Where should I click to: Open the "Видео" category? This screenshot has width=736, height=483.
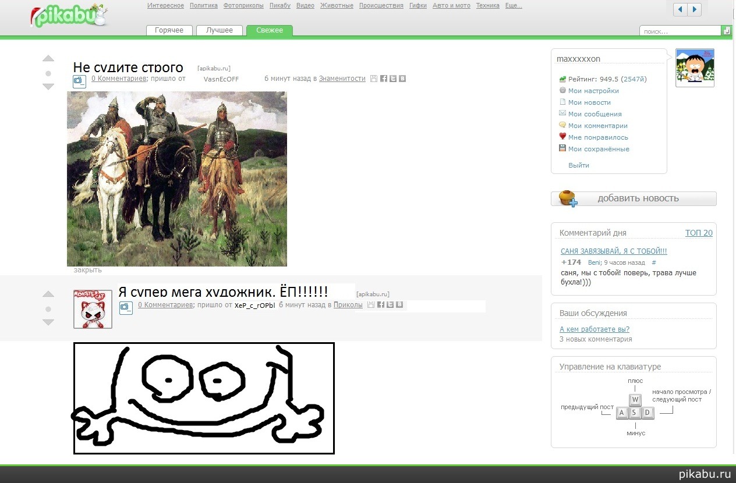pos(305,6)
